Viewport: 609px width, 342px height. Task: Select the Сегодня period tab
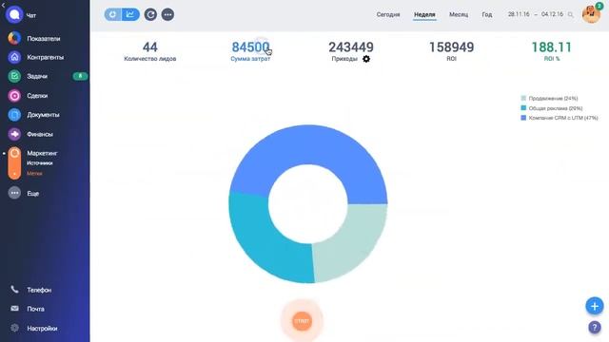click(x=388, y=14)
